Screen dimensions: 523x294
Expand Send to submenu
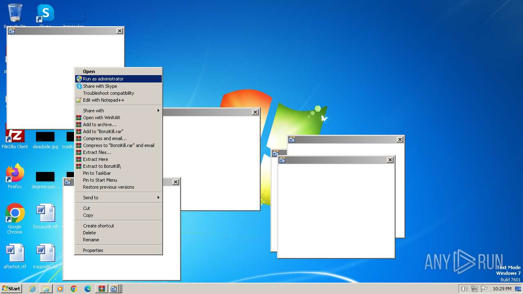tap(118, 198)
